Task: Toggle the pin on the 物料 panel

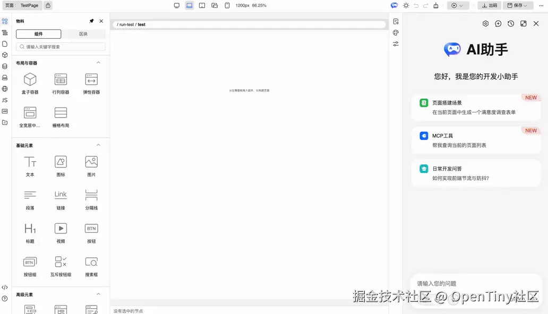Action: tap(91, 21)
